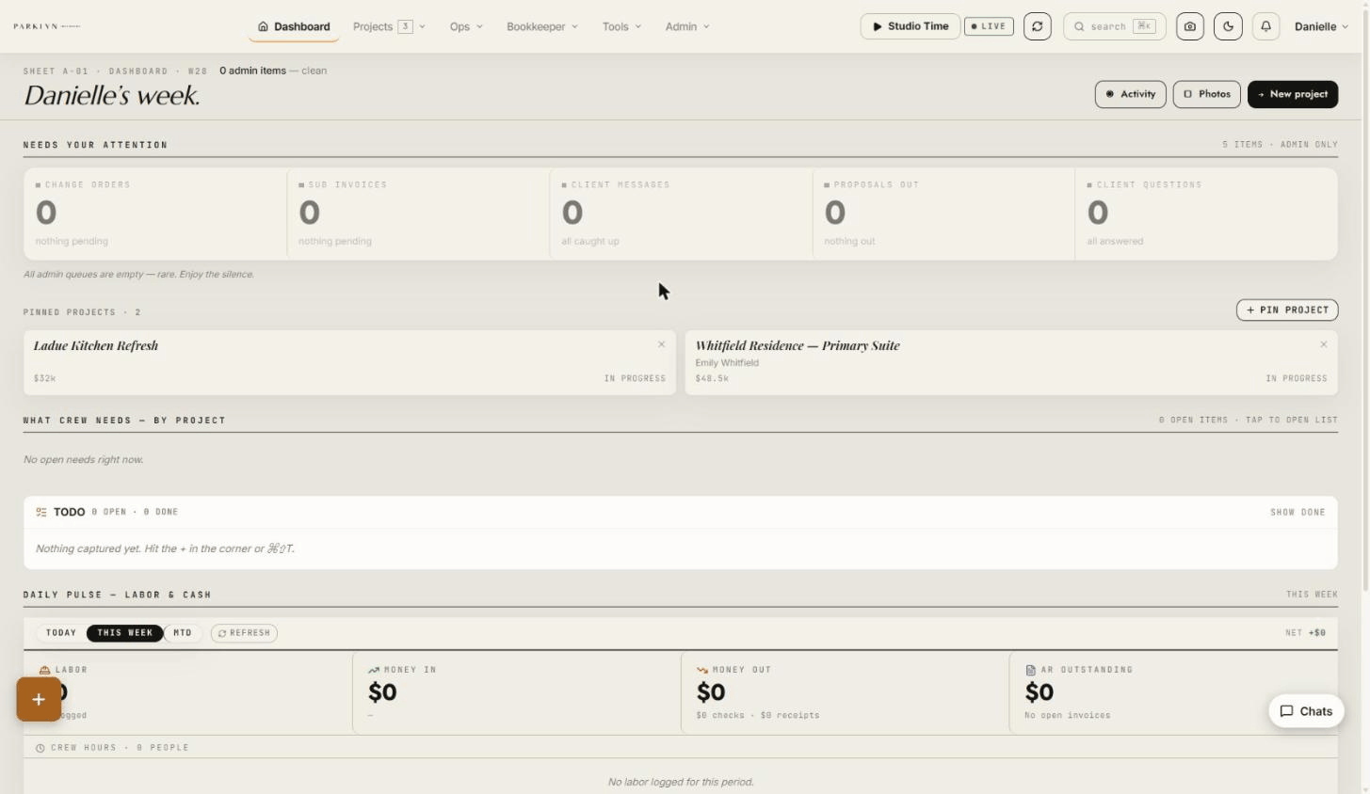Expand Bookkeeper menu
Screen dimensions: 1370x794
tap(542, 26)
